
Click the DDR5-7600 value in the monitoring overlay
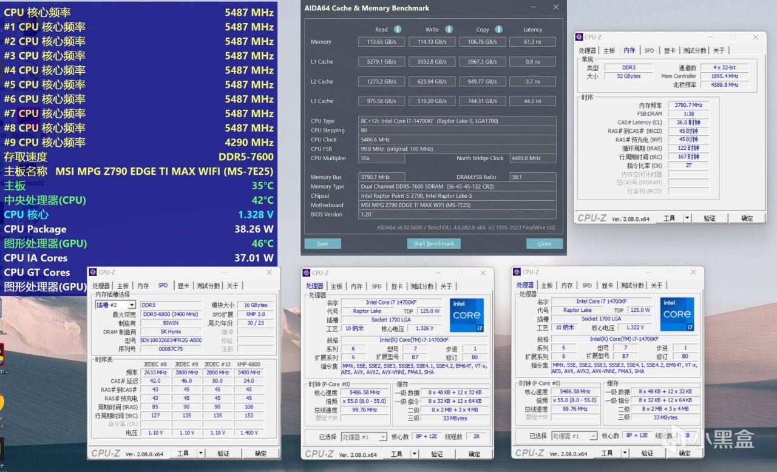[246, 157]
